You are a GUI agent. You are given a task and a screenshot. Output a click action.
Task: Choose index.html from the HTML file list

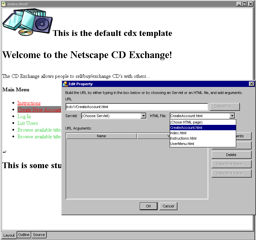(203, 133)
